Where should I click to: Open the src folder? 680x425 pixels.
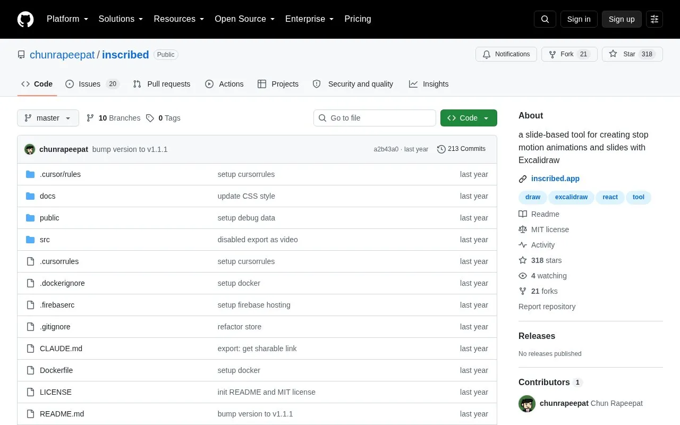45,240
